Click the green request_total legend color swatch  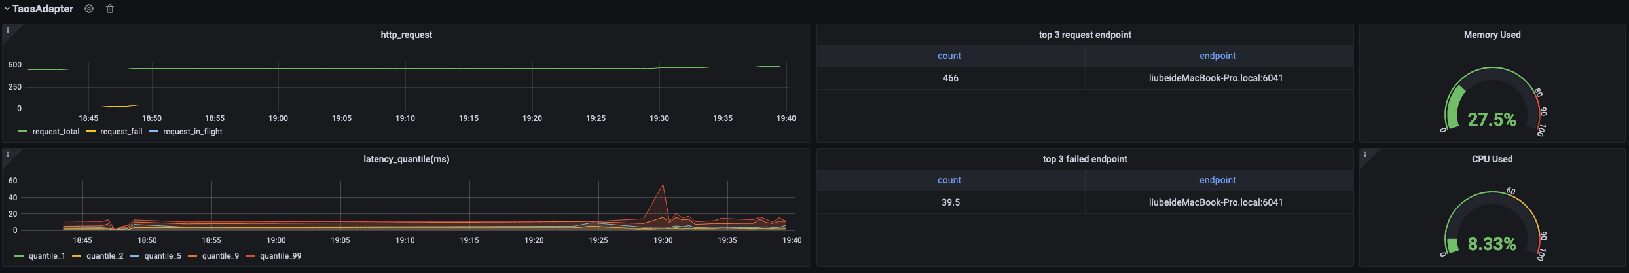tap(24, 132)
